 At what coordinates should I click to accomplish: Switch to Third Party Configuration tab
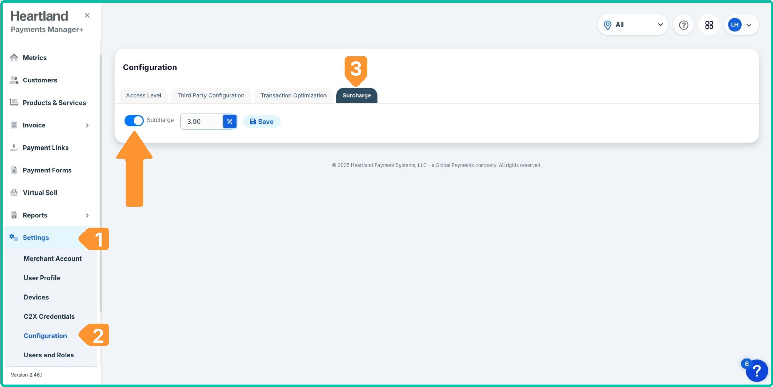coord(211,95)
